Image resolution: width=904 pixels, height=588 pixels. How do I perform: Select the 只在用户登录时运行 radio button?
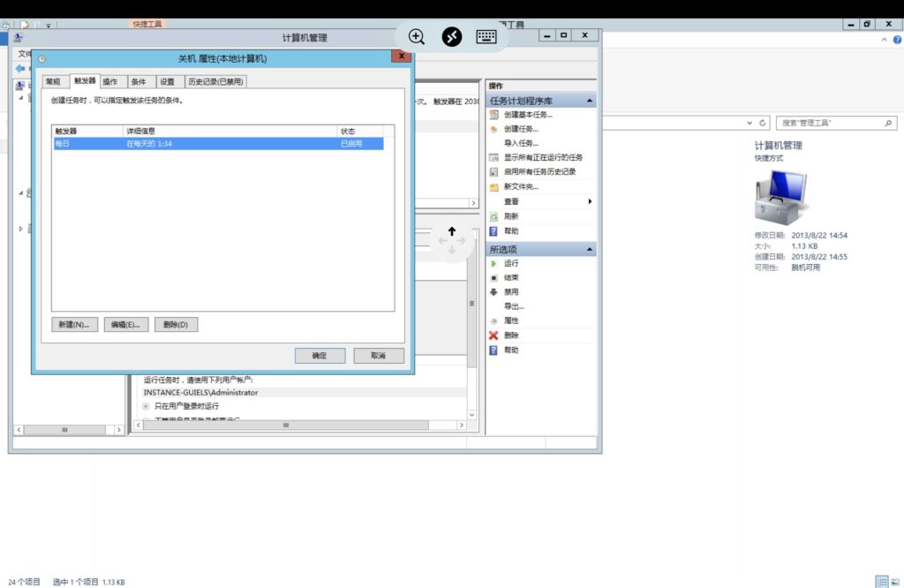(x=147, y=405)
